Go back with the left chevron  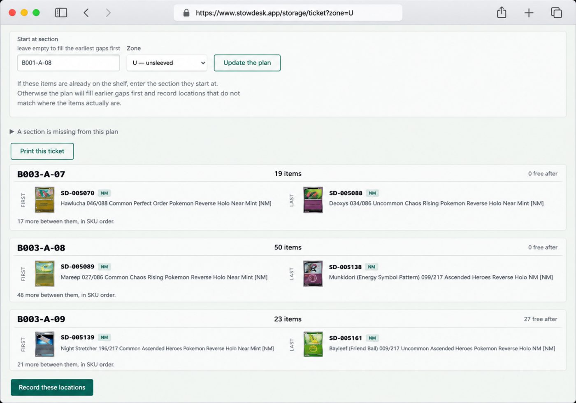[x=86, y=13]
